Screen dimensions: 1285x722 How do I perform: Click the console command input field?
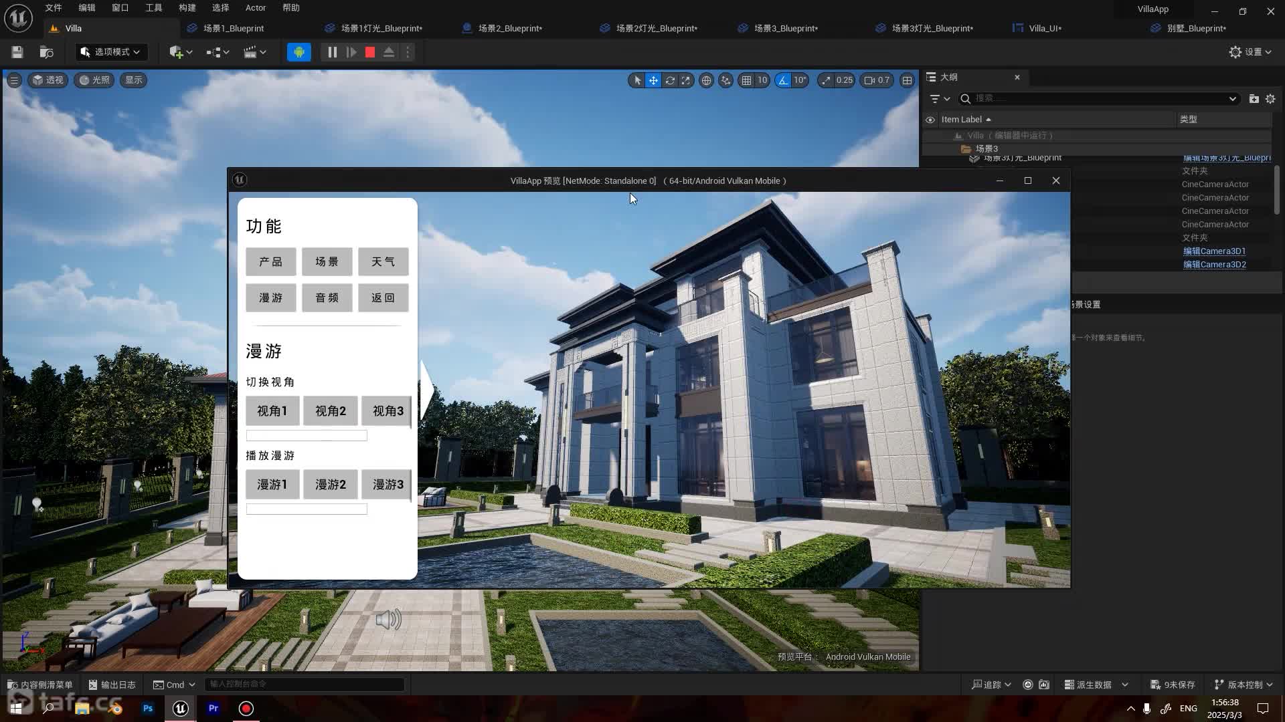coord(305,684)
